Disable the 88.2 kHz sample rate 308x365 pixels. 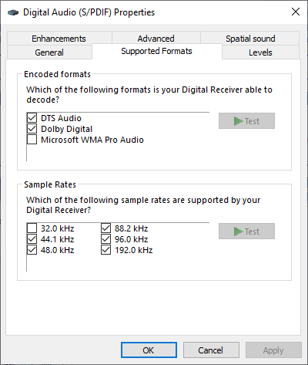pyautogui.click(x=105, y=228)
